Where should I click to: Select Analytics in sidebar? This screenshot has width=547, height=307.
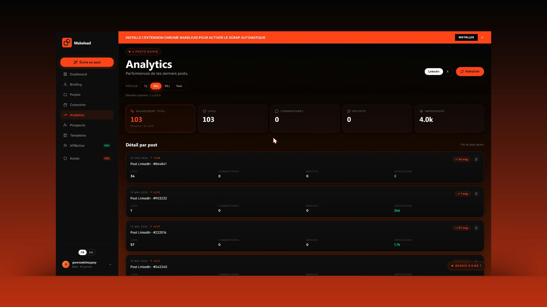point(87,115)
